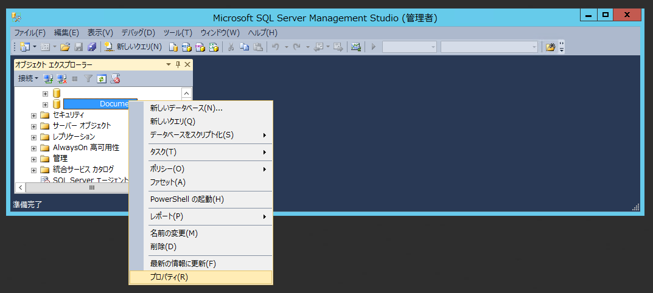
Task: Click the Object Explorer scroll up arrow
Action: [186, 93]
